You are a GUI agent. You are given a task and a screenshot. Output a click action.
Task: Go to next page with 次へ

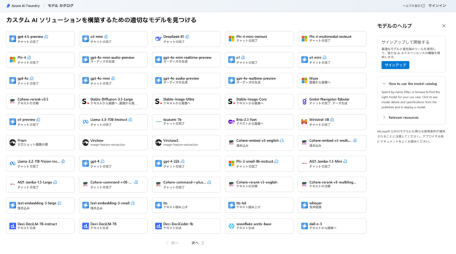[x=198, y=243]
